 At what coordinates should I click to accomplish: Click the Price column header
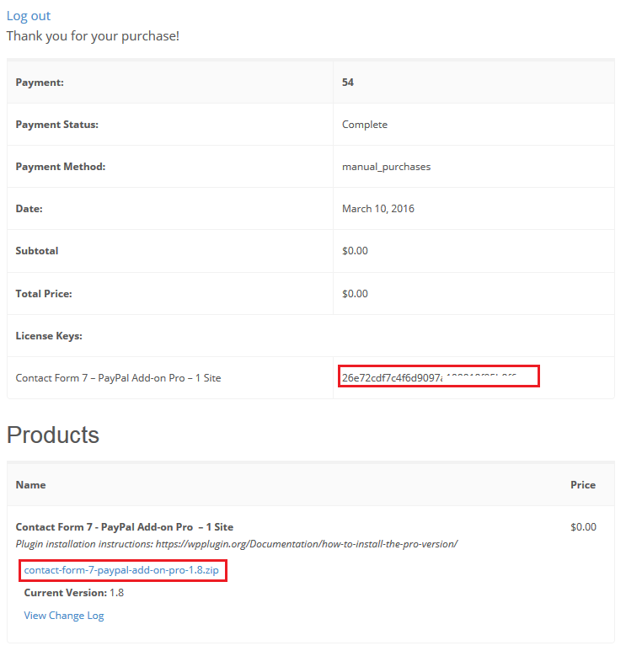coord(583,485)
